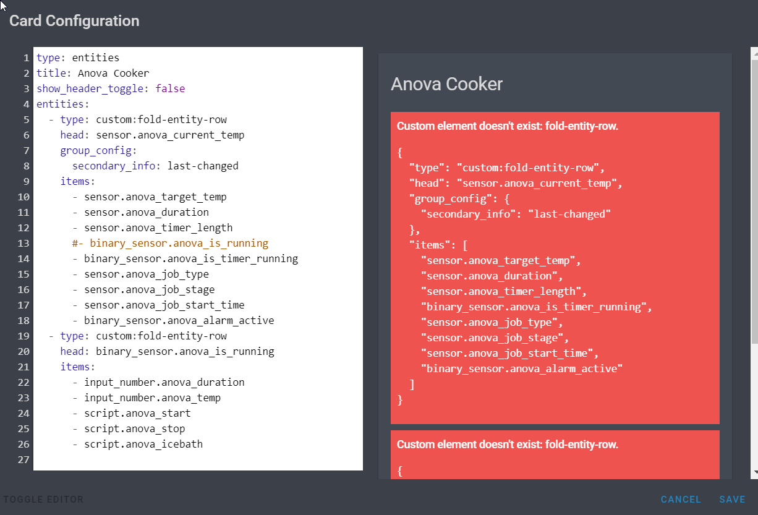Click line number 13 in the gutter
Image resolution: width=758 pixels, height=515 pixels.
tap(23, 243)
